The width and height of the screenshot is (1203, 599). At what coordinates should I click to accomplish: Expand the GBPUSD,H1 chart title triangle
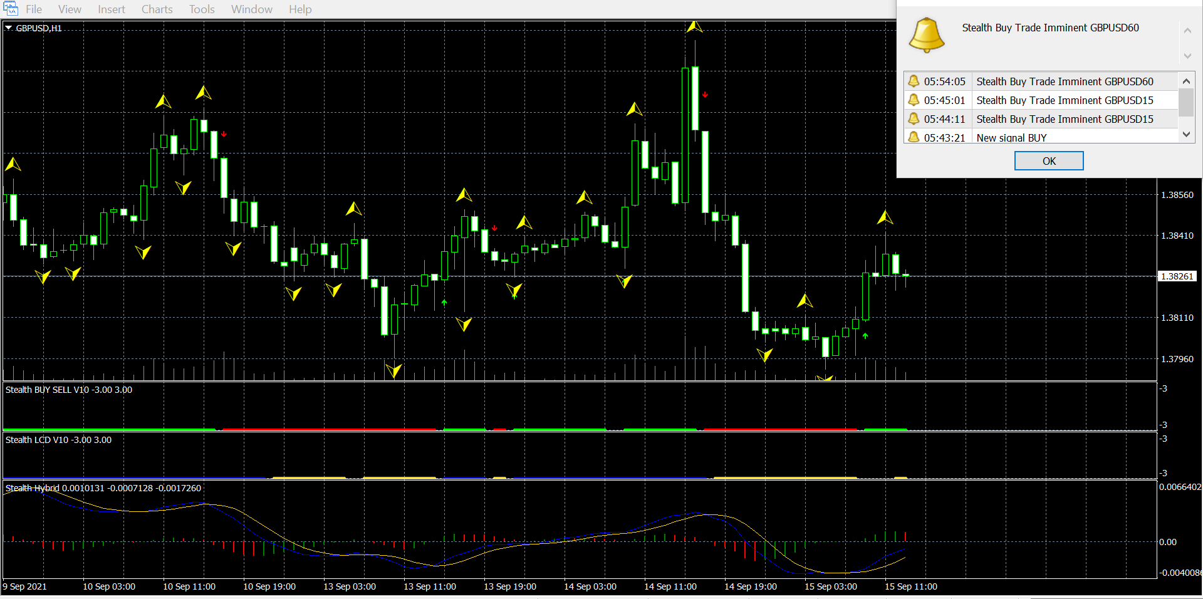coord(9,28)
